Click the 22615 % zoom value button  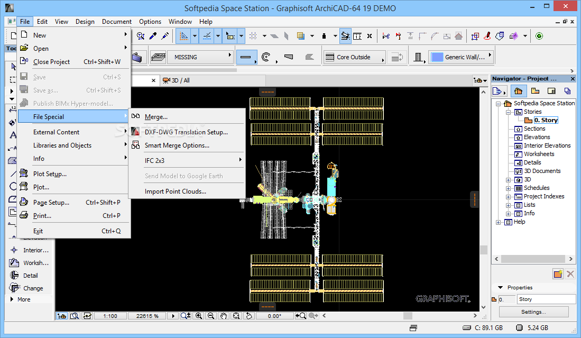tap(147, 316)
